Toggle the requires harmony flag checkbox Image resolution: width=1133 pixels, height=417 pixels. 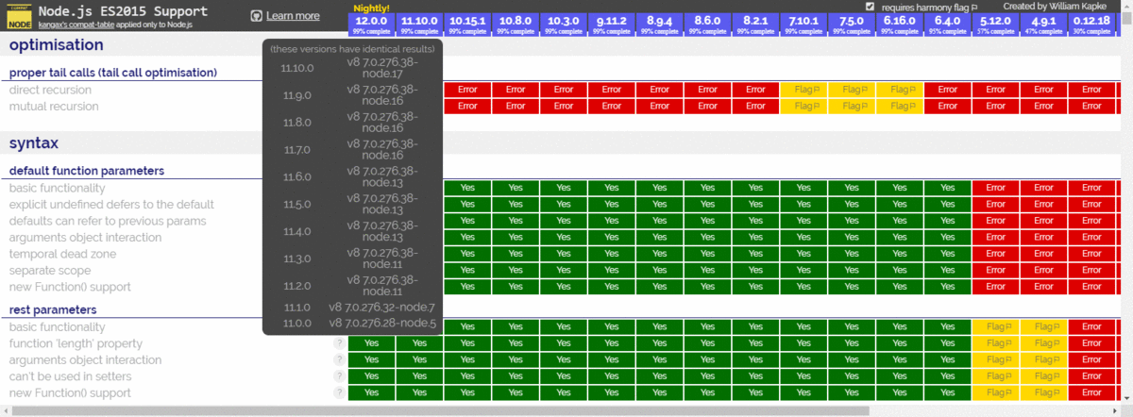[871, 7]
